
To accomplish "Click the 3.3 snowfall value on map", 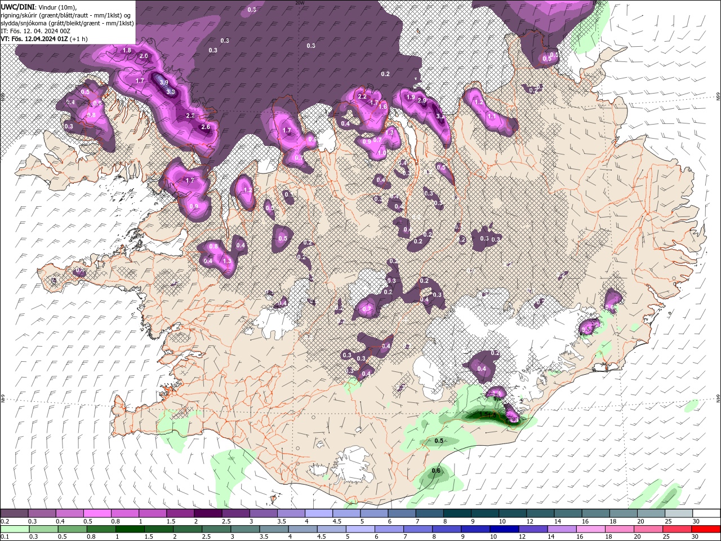I will click(171, 91).
